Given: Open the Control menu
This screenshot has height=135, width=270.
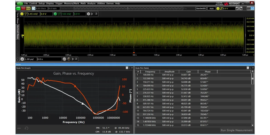Looking at the screenshot, I should [x=33, y=3].
